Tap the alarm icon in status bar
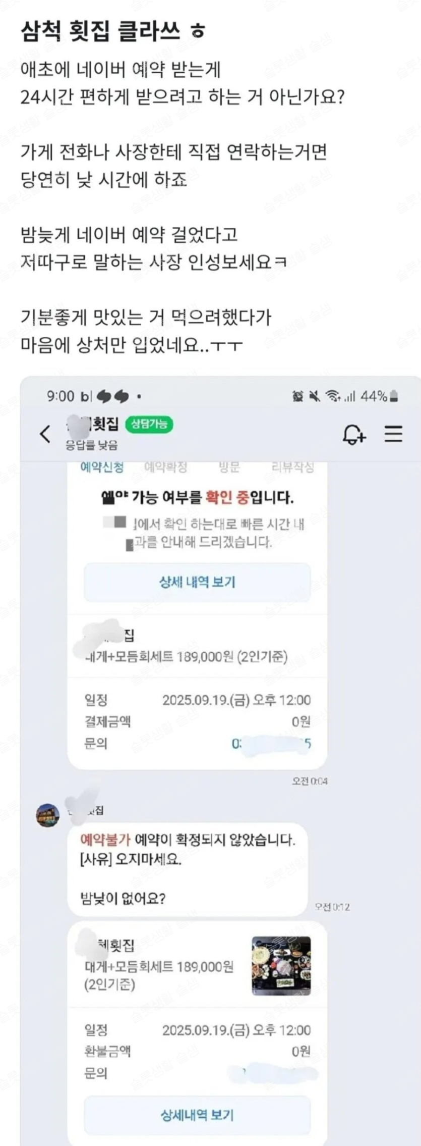This screenshot has width=421, height=1146. tap(298, 396)
